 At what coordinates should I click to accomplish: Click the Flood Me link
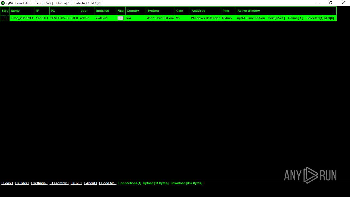108,183
